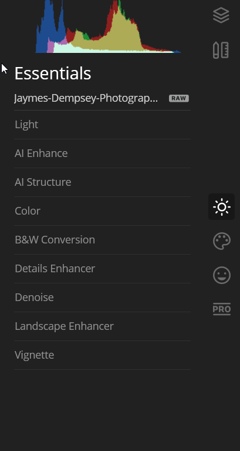Expand the Color tool

click(x=103, y=211)
